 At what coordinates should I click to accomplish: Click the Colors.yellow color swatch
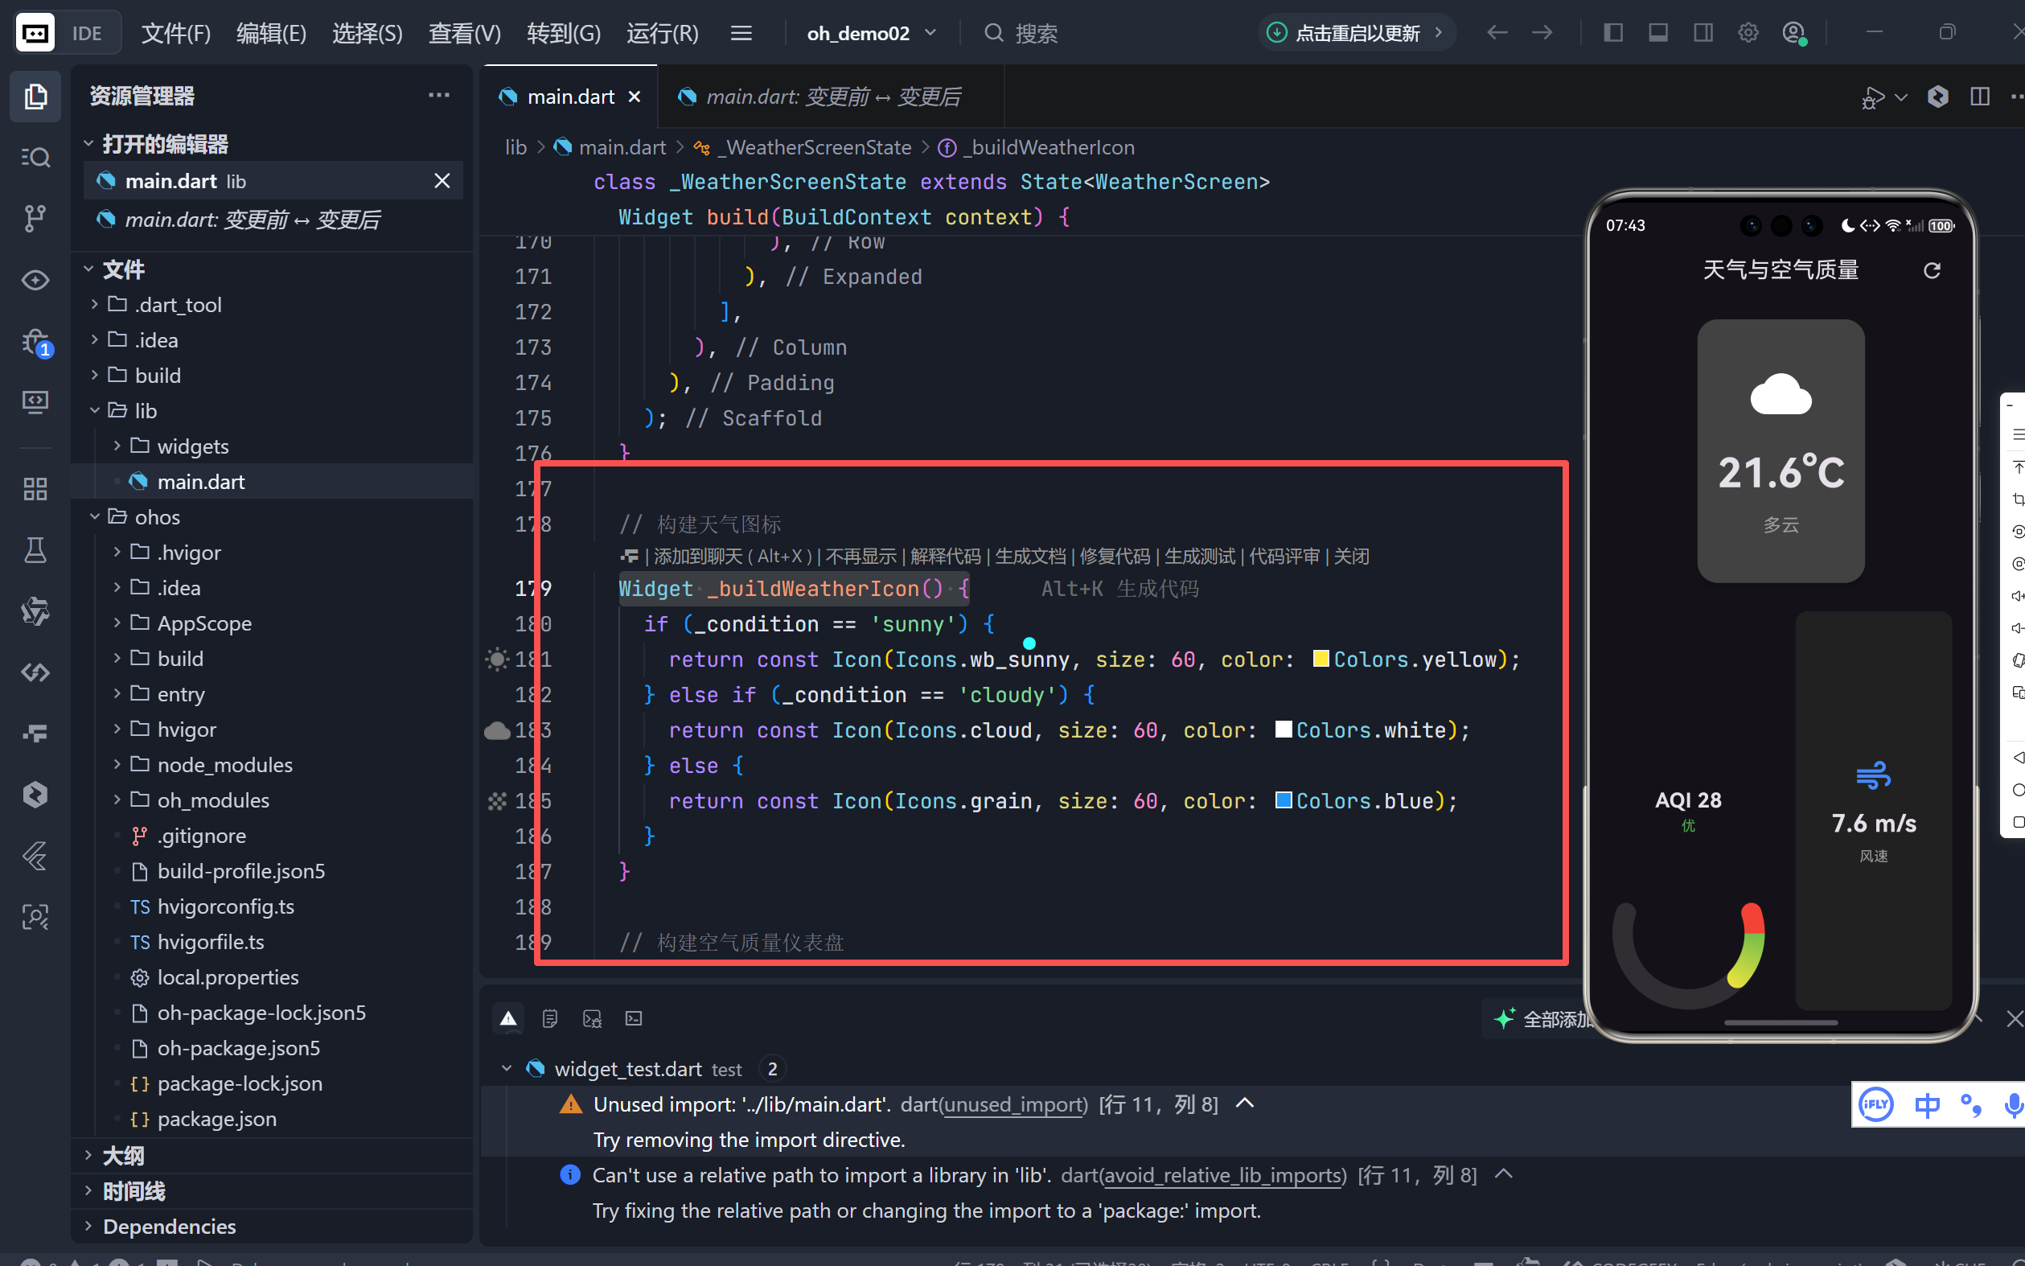tap(1321, 659)
